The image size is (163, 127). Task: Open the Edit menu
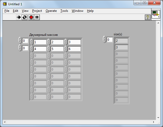pyautogui.click(x=16, y=11)
